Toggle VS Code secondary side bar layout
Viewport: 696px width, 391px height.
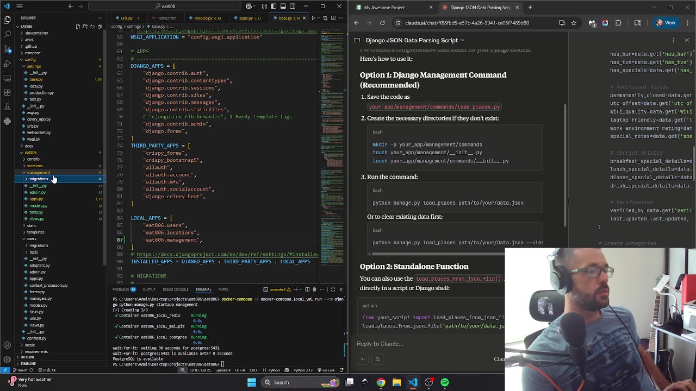click(292, 6)
